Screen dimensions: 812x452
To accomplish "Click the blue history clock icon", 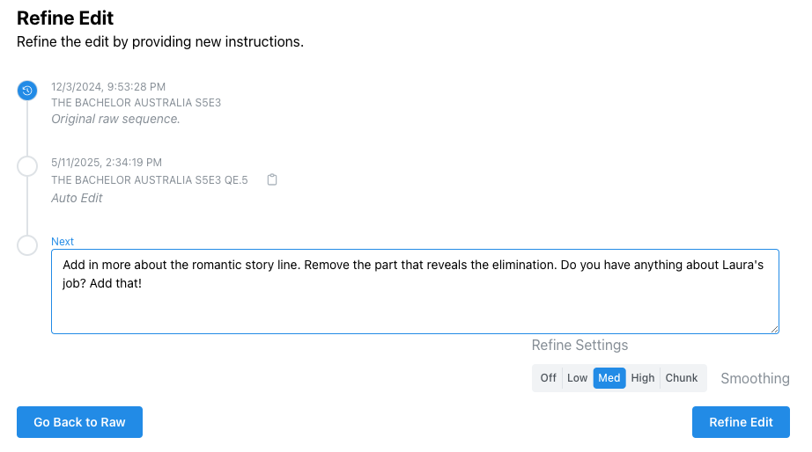I will point(27,91).
